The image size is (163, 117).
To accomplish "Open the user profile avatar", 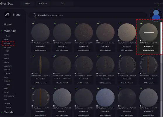I will click(156, 15).
